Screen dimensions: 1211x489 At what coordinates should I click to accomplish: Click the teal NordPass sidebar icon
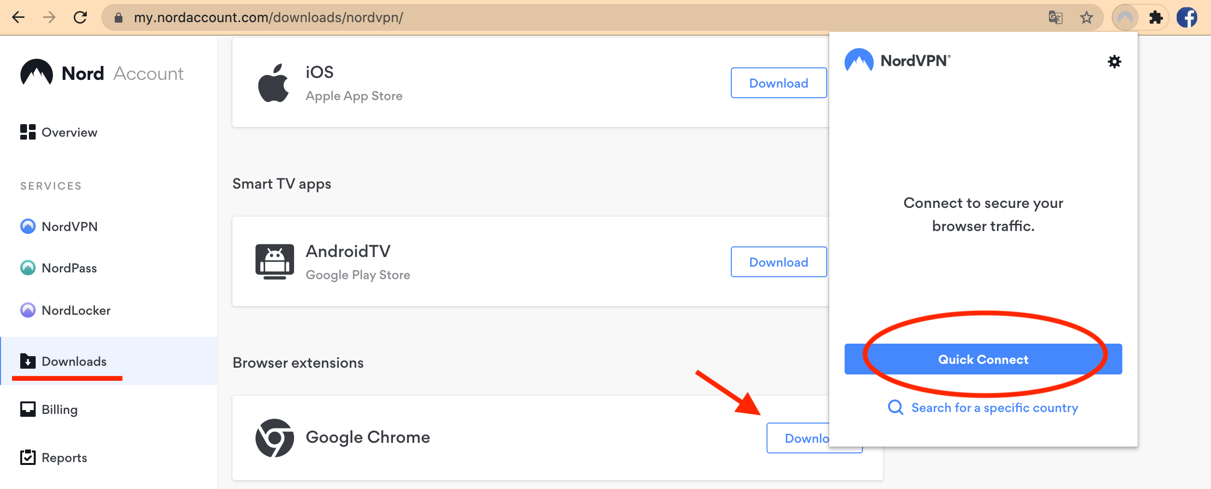point(28,268)
